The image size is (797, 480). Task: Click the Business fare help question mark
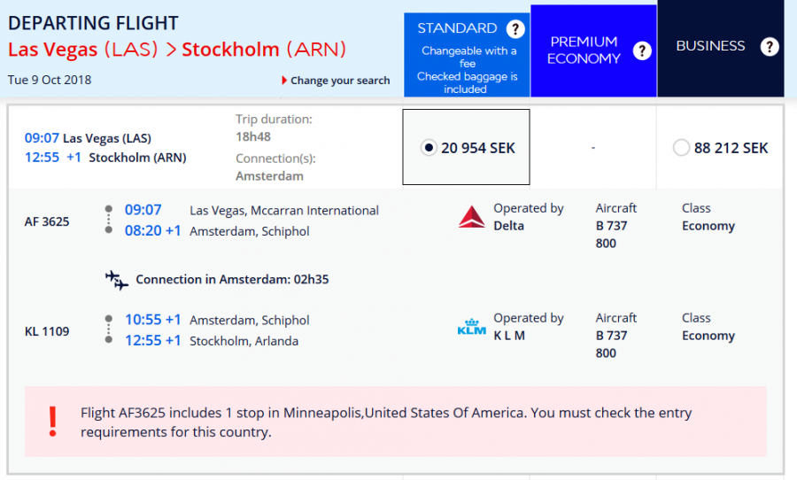[x=770, y=46]
